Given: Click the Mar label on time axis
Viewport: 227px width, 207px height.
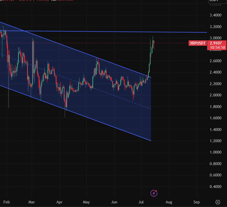Looking at the screenshot, I should (32, 202).
